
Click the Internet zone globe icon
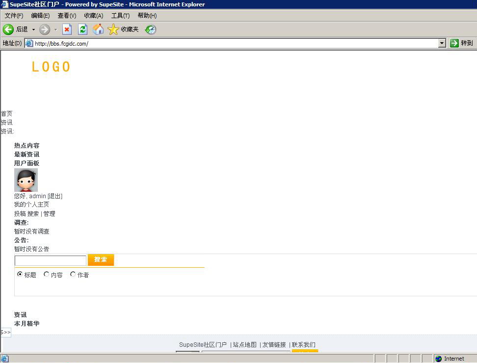click(x=438, y=359)
